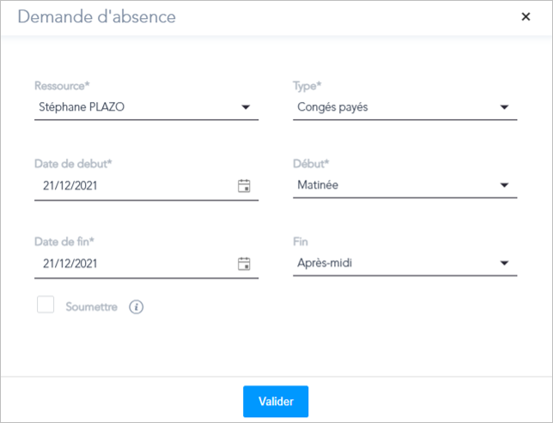This screenshot has width=553, height=423.
Task: Click the Ressource field label
Action: 62,86
